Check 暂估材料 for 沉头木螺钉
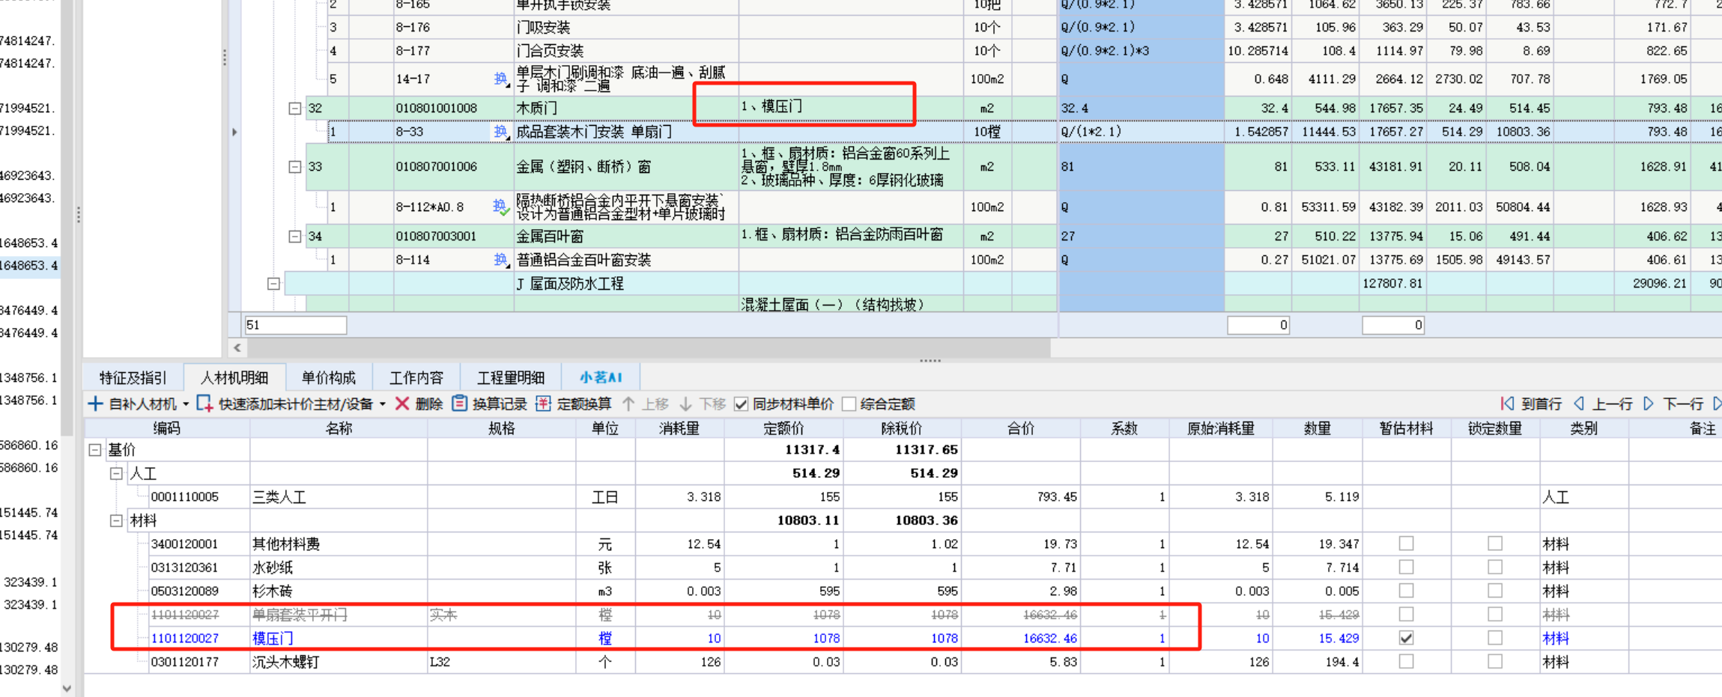1722x697 pixels. (1406, 662)
